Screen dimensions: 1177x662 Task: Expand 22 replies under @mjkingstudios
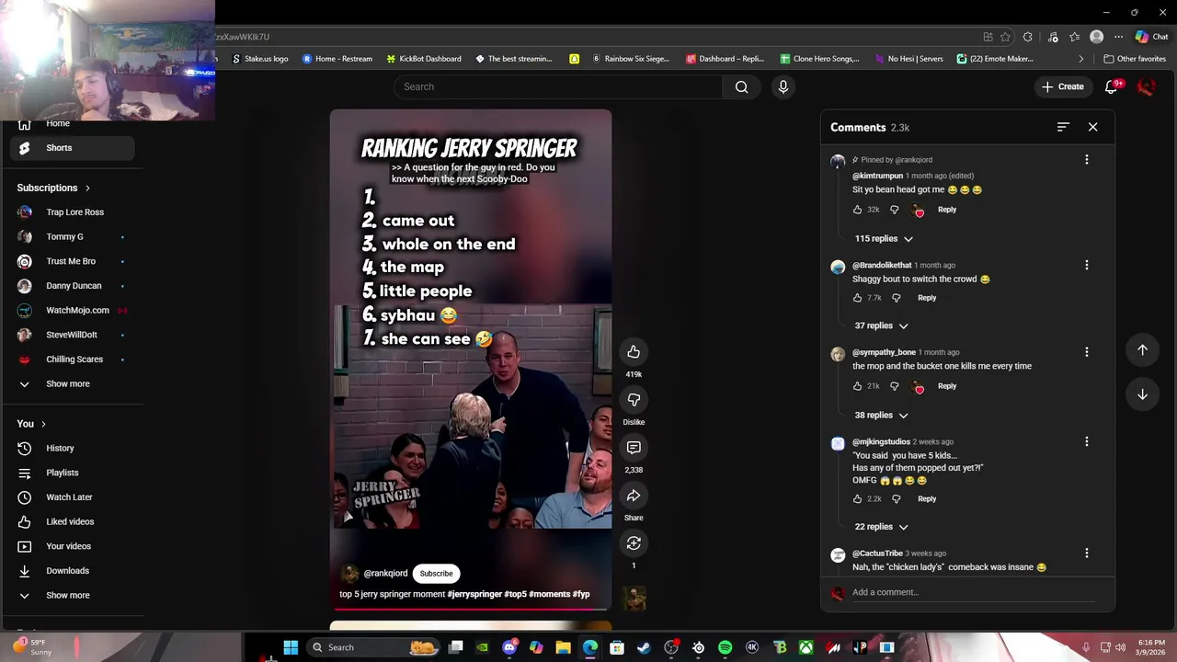click(881, 527)
